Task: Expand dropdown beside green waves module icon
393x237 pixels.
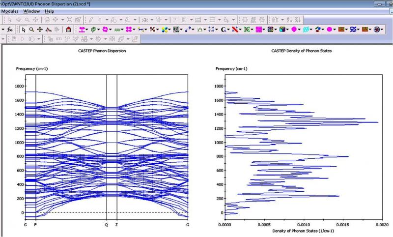Action: 122,30
